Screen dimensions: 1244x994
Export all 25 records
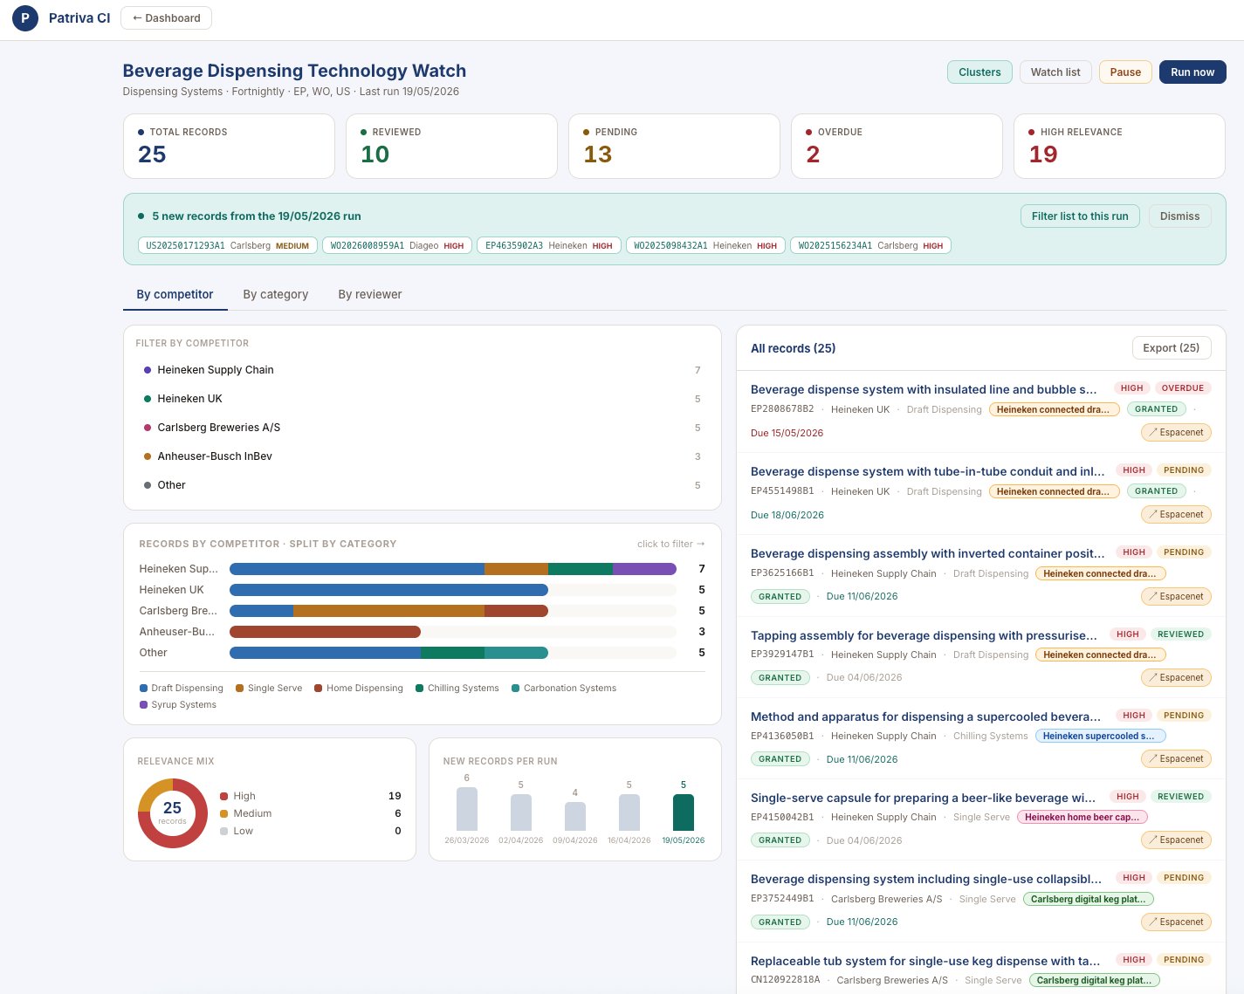[1172, 348]
